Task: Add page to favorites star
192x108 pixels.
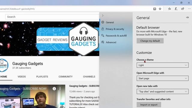Action: tap(160, 9)
